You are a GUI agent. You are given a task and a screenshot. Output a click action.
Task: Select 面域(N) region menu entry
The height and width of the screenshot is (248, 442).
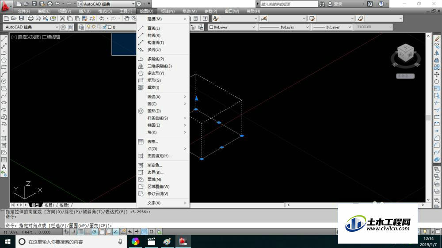tap(163, 179)
